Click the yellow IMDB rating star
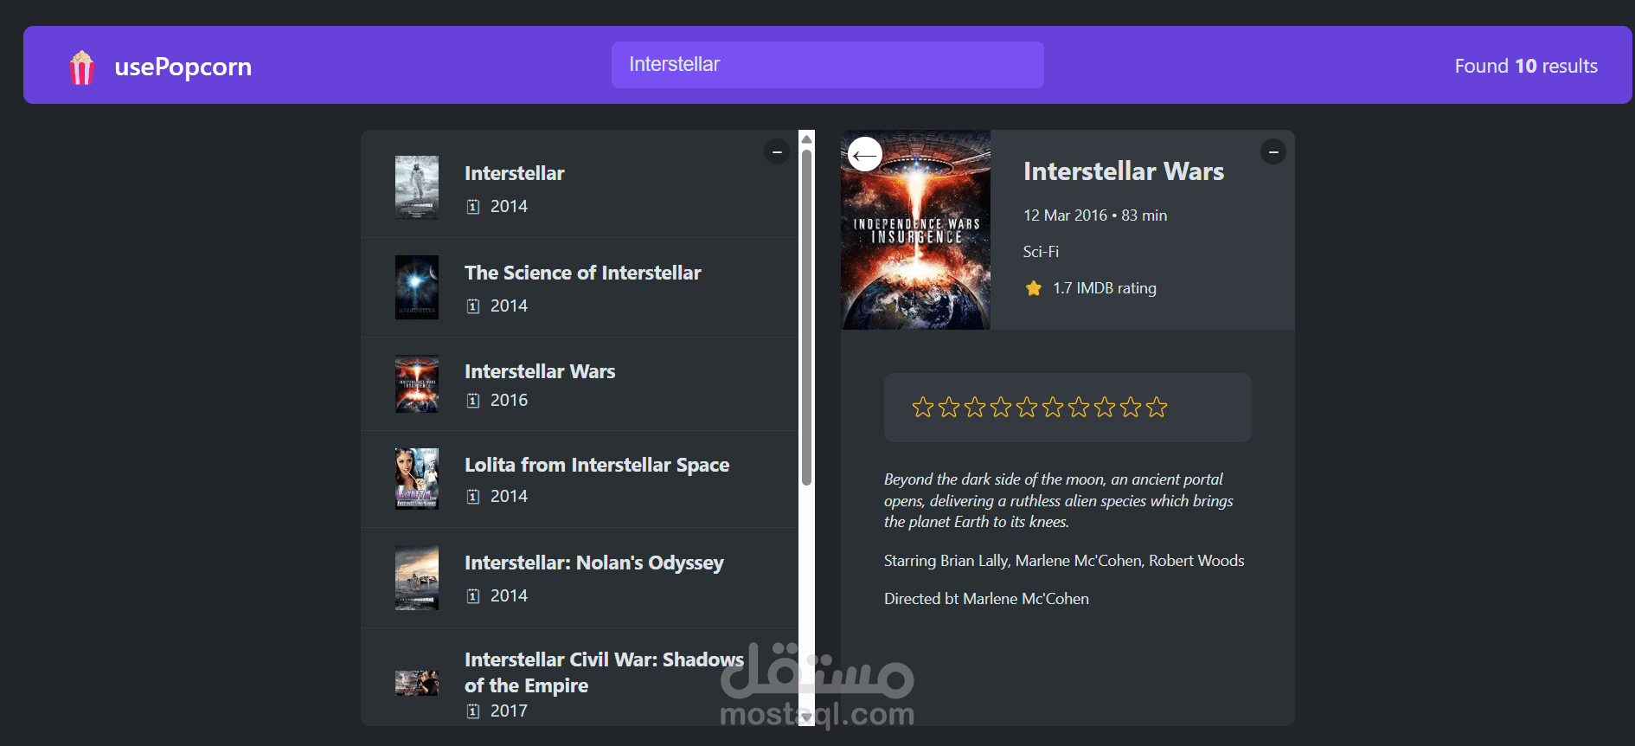This screenshot has height=746, width=1635. click(1033, 288)
